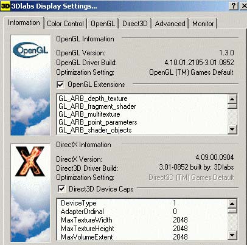Click the OpenGL version value 1.3.0
The image size is (247, 245).
tap(226, 53)
